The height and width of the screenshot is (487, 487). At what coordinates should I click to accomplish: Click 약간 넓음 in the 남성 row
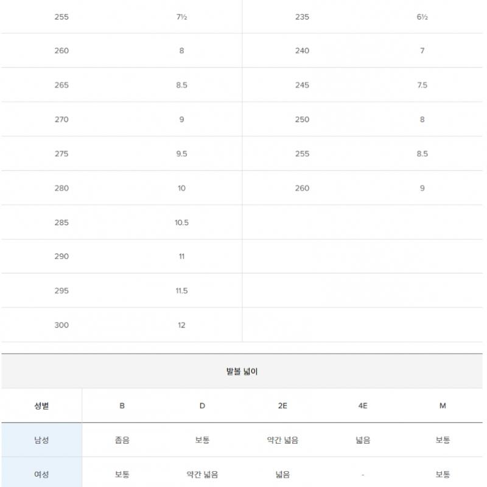282,440
